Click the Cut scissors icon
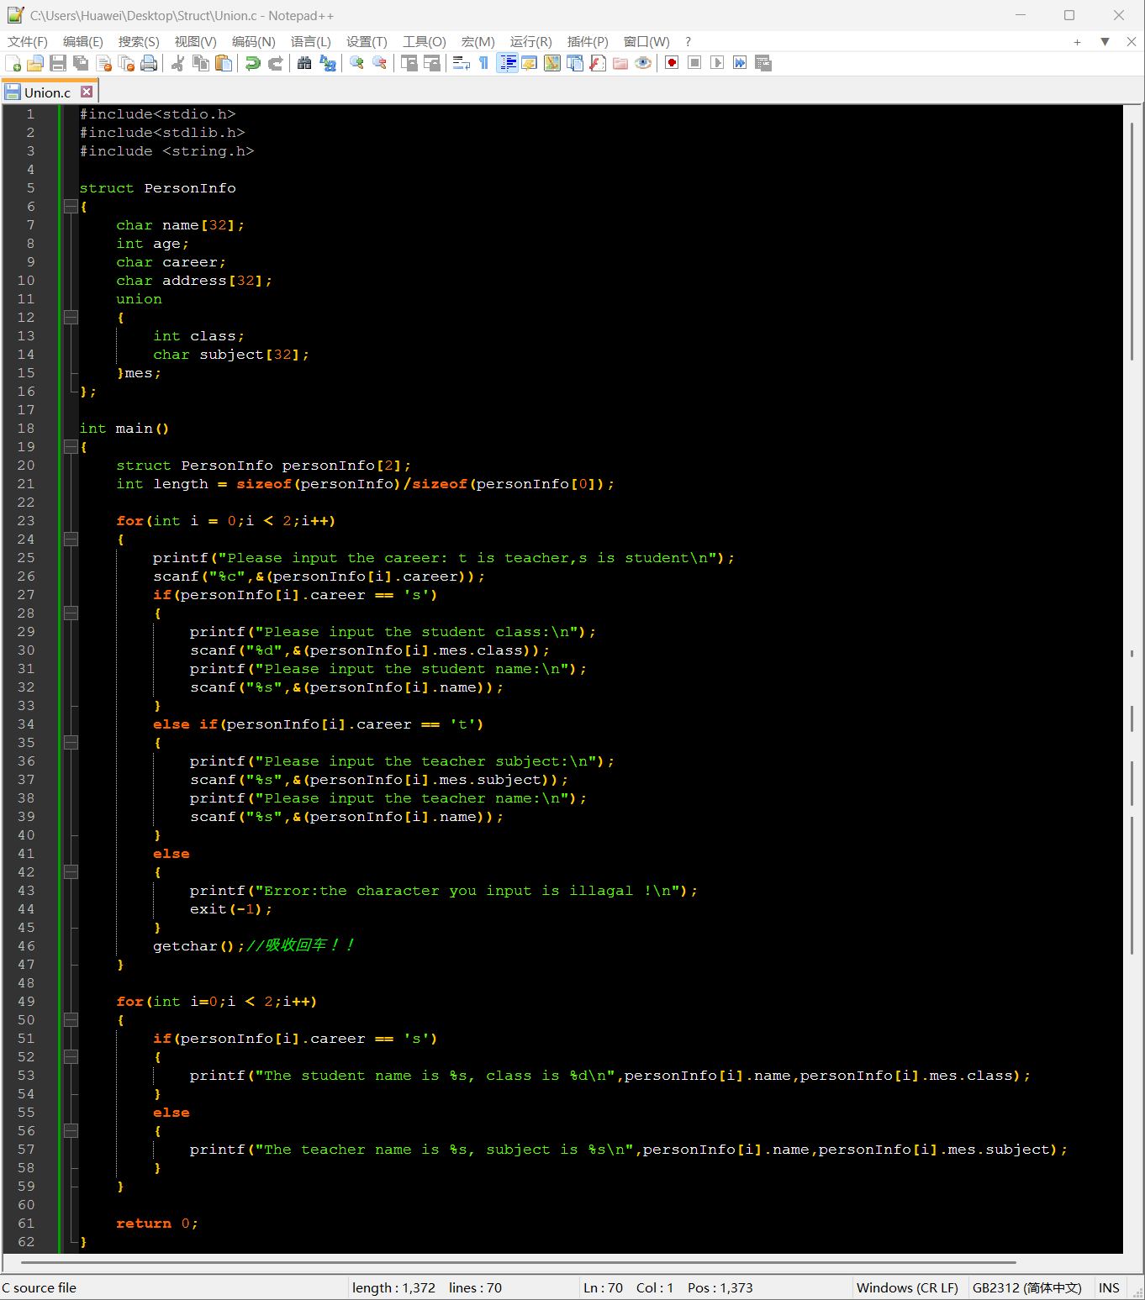The image size is (1145, 1300). pyautogui.click(x=177, y=63)
